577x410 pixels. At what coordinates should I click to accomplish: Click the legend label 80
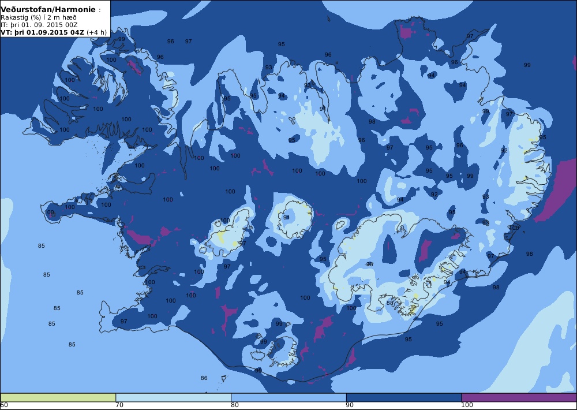235,405
